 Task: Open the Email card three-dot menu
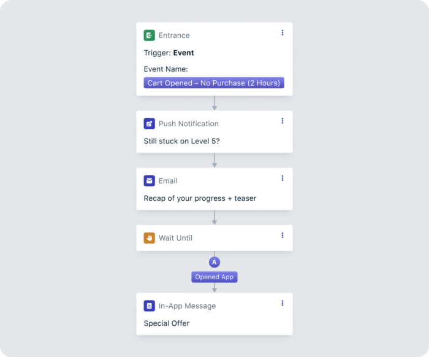283,178
